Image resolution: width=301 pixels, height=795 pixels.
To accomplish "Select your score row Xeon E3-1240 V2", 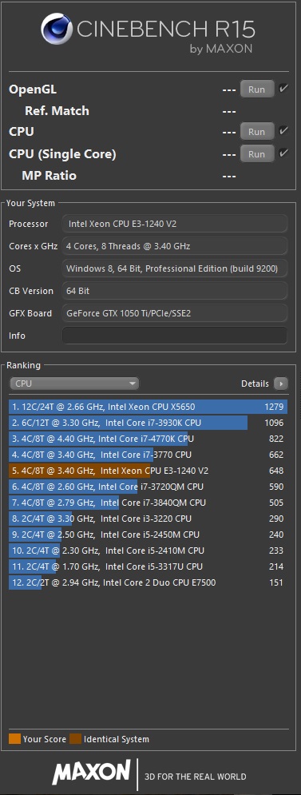I will point(148,471).
